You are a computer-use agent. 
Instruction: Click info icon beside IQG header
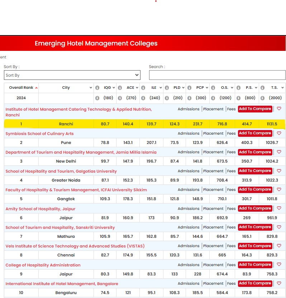[97, 88]
